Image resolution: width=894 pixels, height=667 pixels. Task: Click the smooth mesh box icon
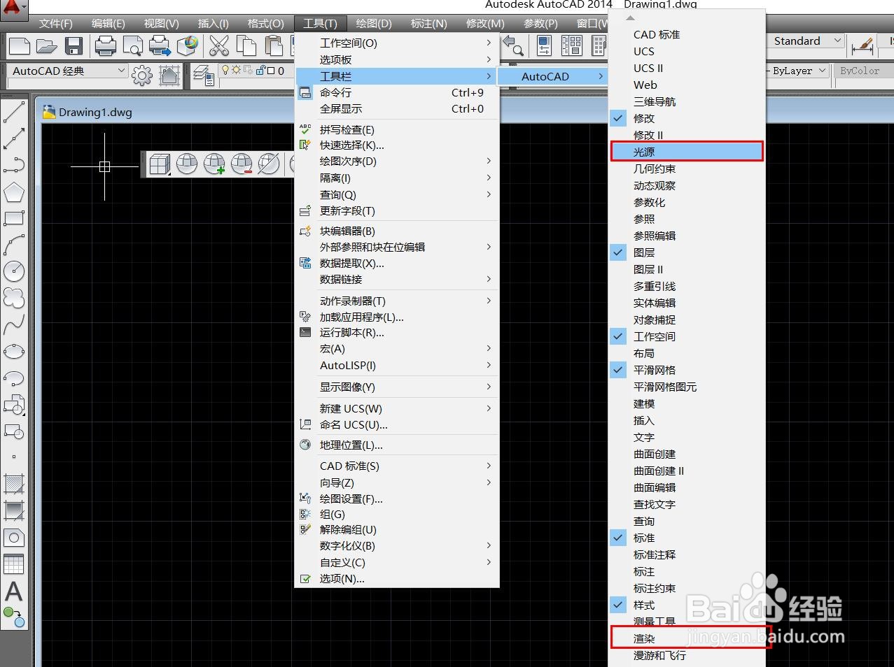[160, 164]
